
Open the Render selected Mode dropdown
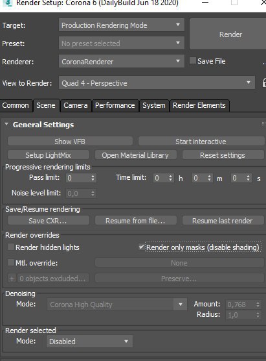coord(90,342)
